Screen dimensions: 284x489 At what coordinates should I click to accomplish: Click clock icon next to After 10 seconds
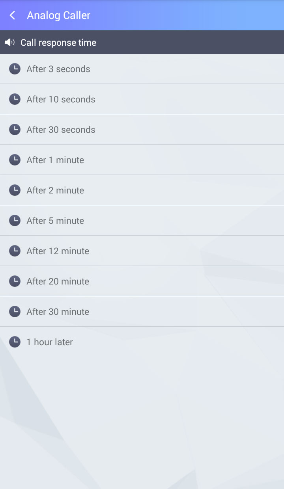15,99
